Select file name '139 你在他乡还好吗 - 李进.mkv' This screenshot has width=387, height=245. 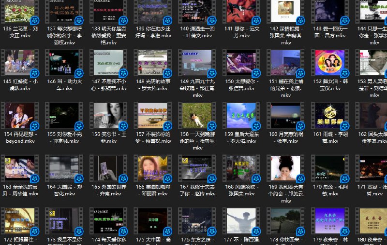click(x=153, y=32)
